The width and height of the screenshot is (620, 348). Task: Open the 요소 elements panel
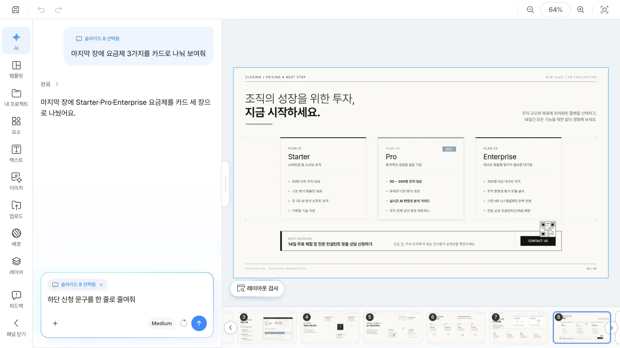(16, 126)
